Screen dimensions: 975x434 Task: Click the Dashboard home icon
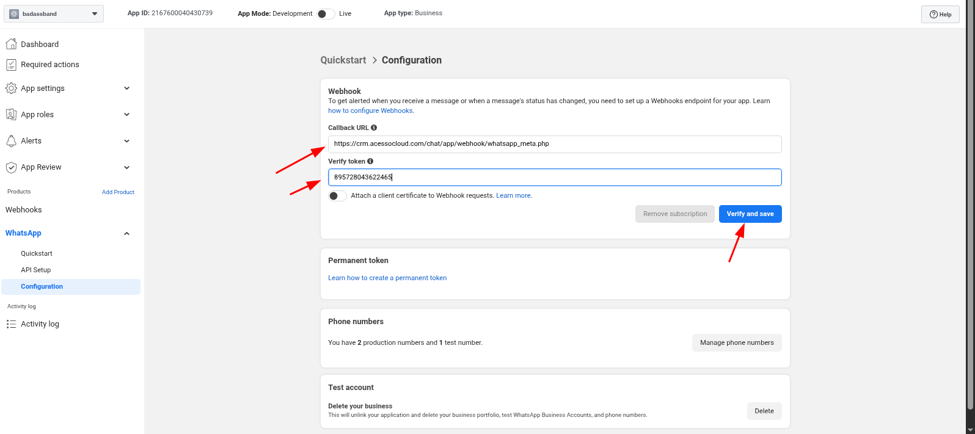[x=11, y=44]
